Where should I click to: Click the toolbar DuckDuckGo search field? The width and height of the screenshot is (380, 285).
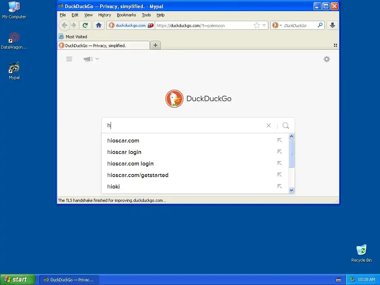pos(299,26)
